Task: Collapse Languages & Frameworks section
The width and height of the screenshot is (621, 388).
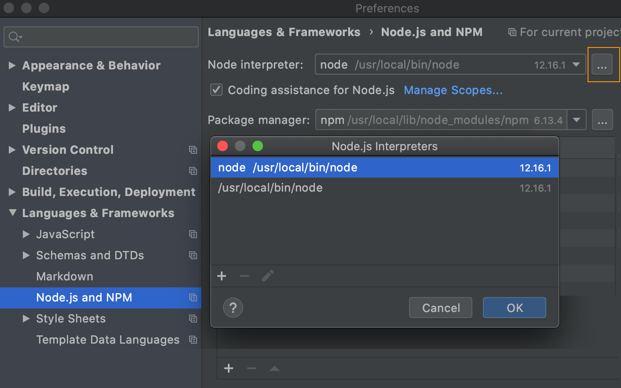Action: (12, 213)
